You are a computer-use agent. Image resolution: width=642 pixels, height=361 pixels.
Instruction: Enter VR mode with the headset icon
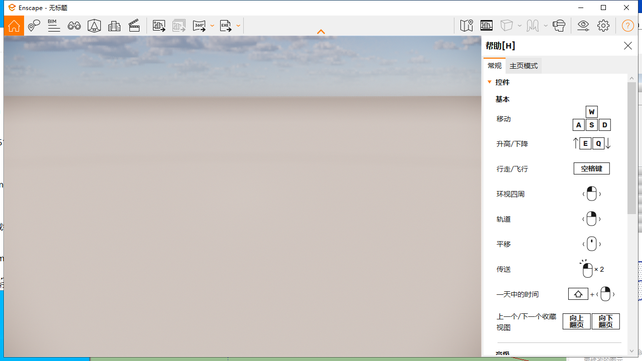point(559,26)
